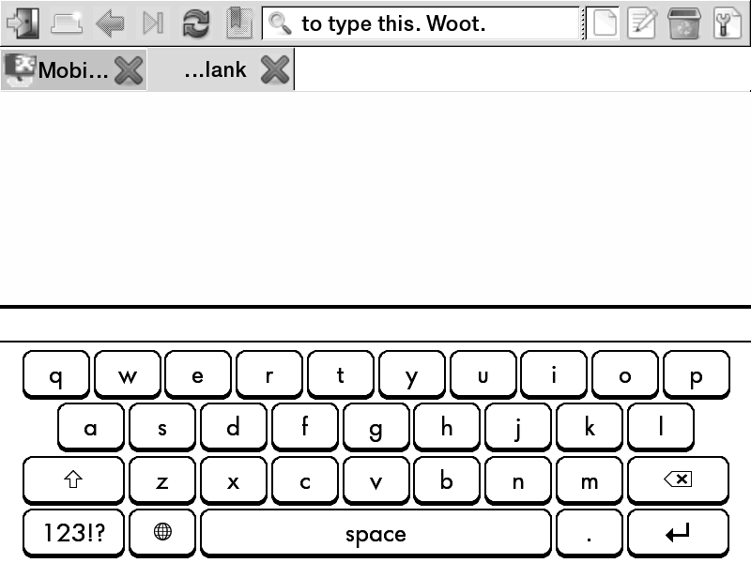Tap the 'w' key on keyboard
This screenshot has height=563, width=751.
click(x=128, y=374)
